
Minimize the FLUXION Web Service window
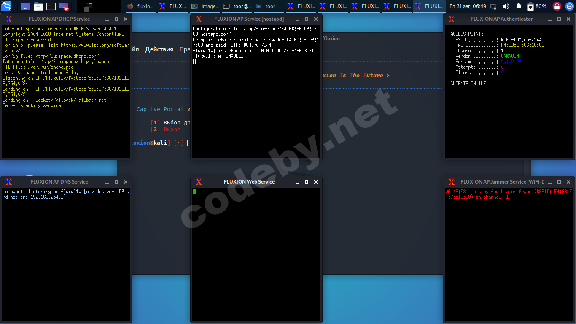(x=297, y=182)
